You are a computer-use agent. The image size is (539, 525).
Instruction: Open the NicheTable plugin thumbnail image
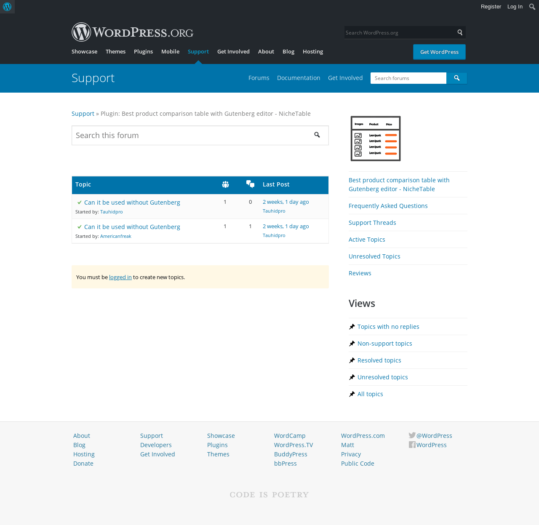click(x=376, y=139)
